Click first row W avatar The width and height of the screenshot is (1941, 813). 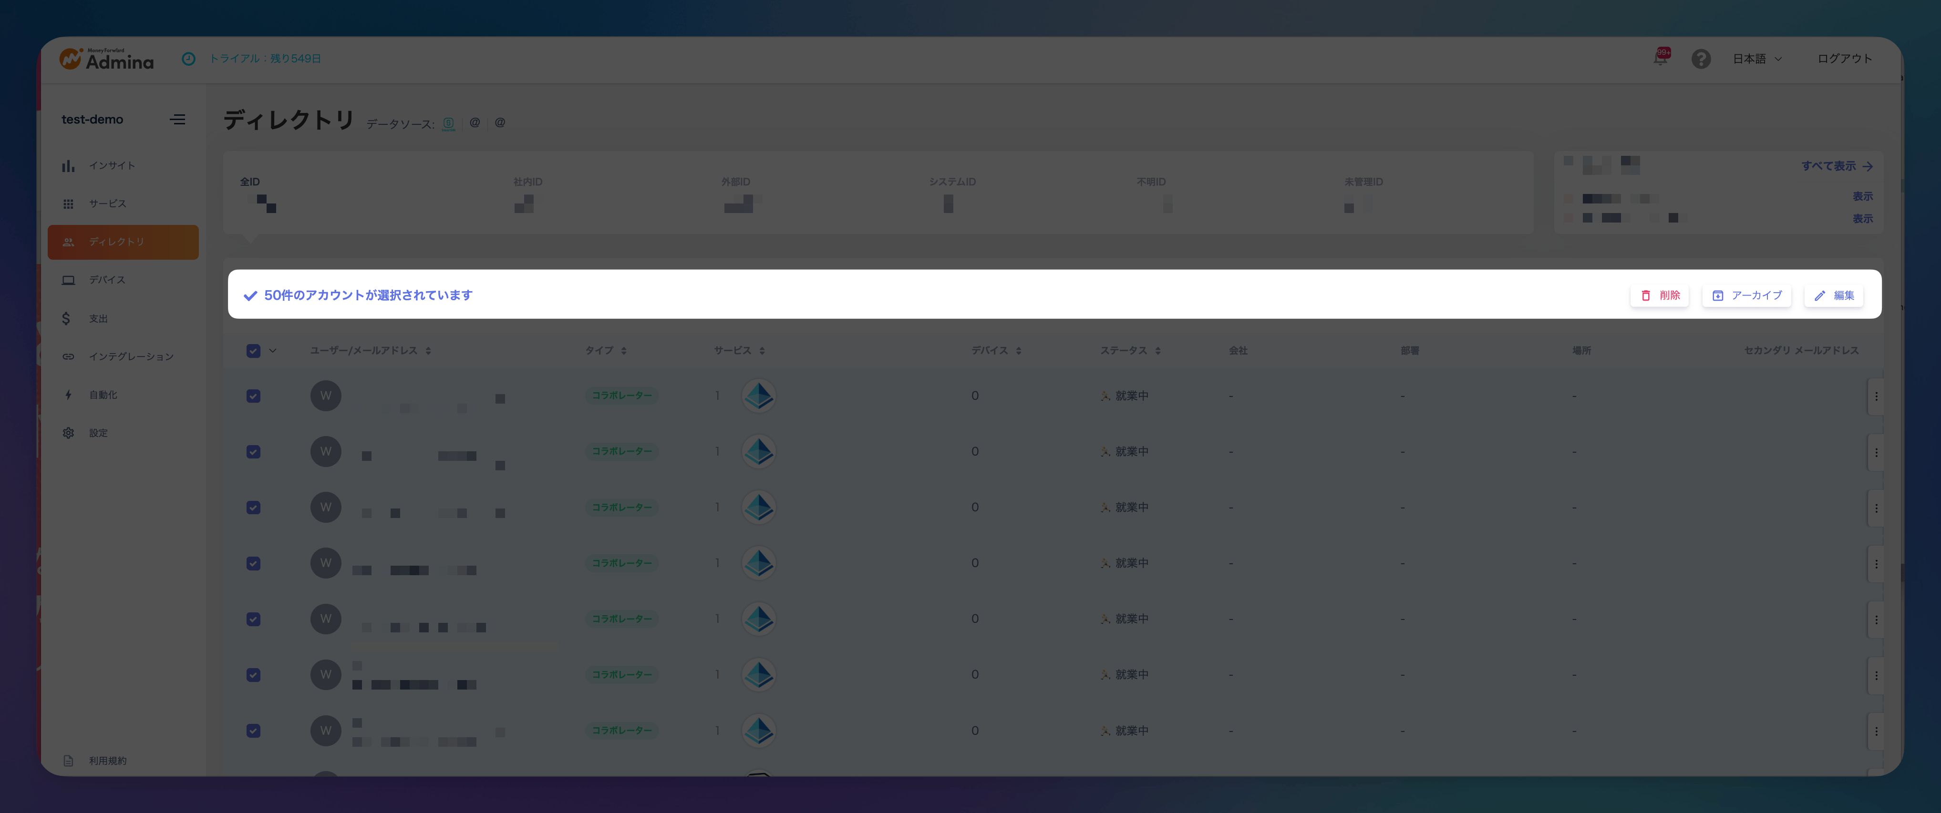326,396
